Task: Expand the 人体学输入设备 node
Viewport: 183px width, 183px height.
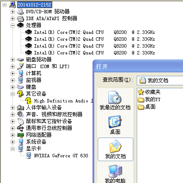Action: (12, 108)
